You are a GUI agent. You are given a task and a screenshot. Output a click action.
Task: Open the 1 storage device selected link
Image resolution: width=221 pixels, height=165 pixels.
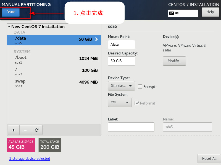click(30, 159)
